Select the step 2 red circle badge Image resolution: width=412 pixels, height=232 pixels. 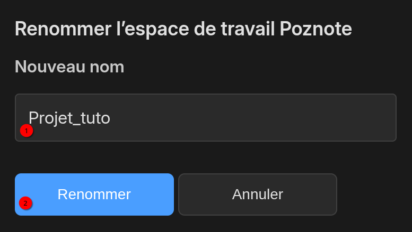point(25,202)
